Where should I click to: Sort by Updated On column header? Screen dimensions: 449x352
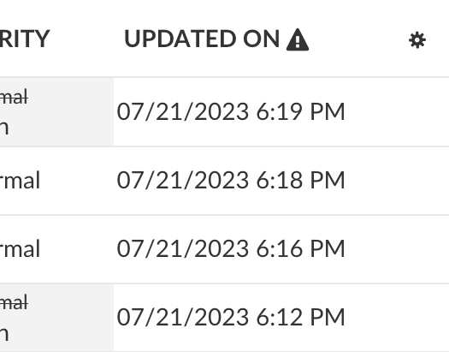coord(202,39)
